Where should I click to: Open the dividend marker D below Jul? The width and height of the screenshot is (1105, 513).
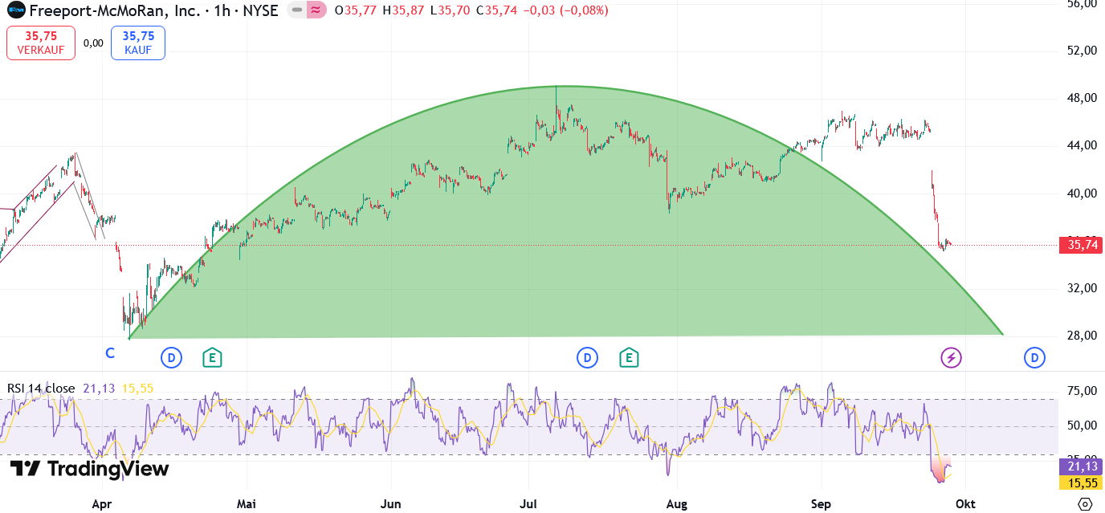[588, 357]
